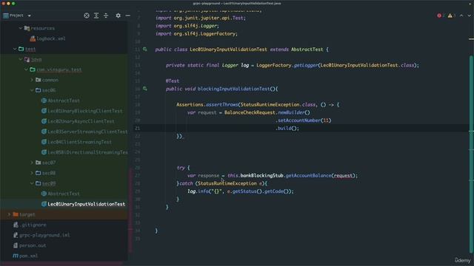Expand the sec07 package
This screenshot has height=266, width=474.
coord(32,163)
